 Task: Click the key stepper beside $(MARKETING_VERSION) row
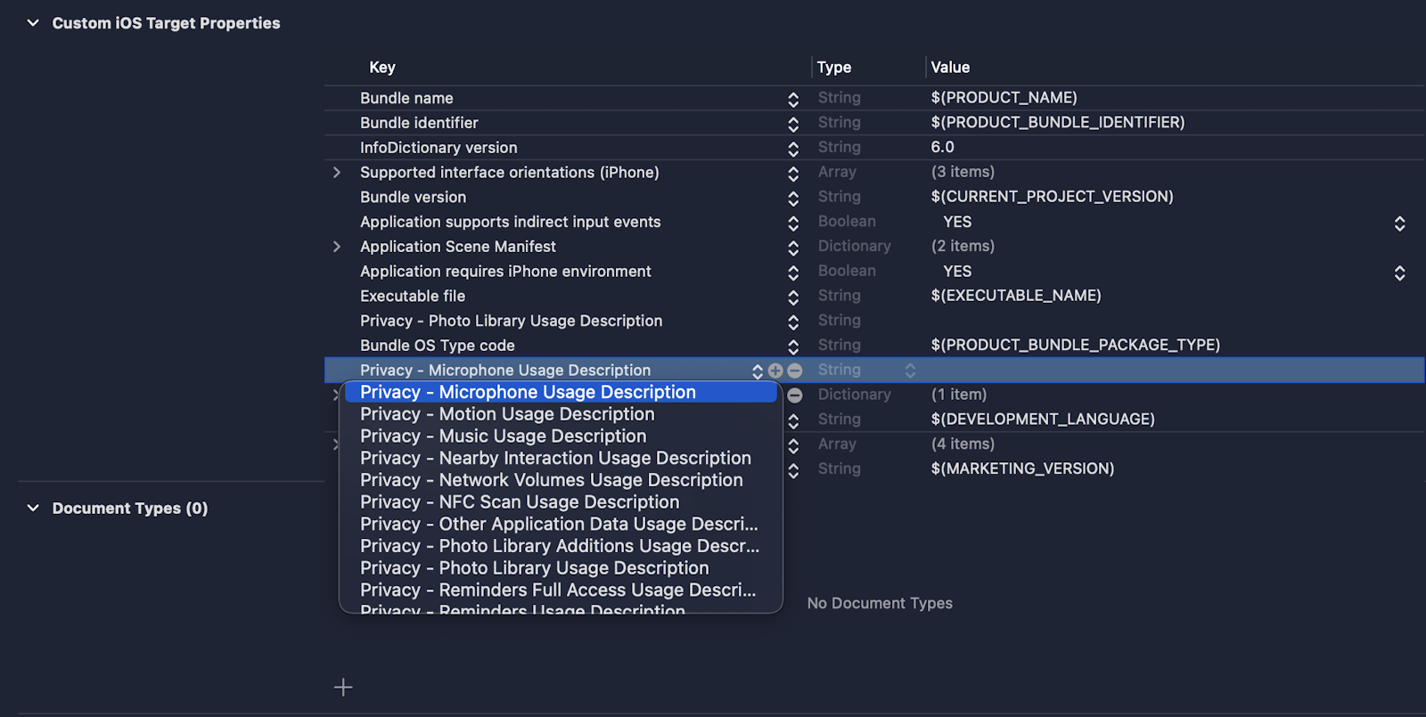click(x=793, y=469)
